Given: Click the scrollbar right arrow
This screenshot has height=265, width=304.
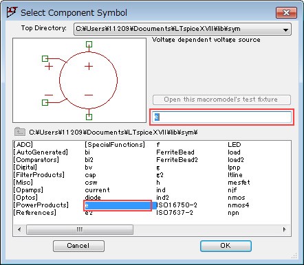Looking at the screenshot, I should [x=285, y=229].
